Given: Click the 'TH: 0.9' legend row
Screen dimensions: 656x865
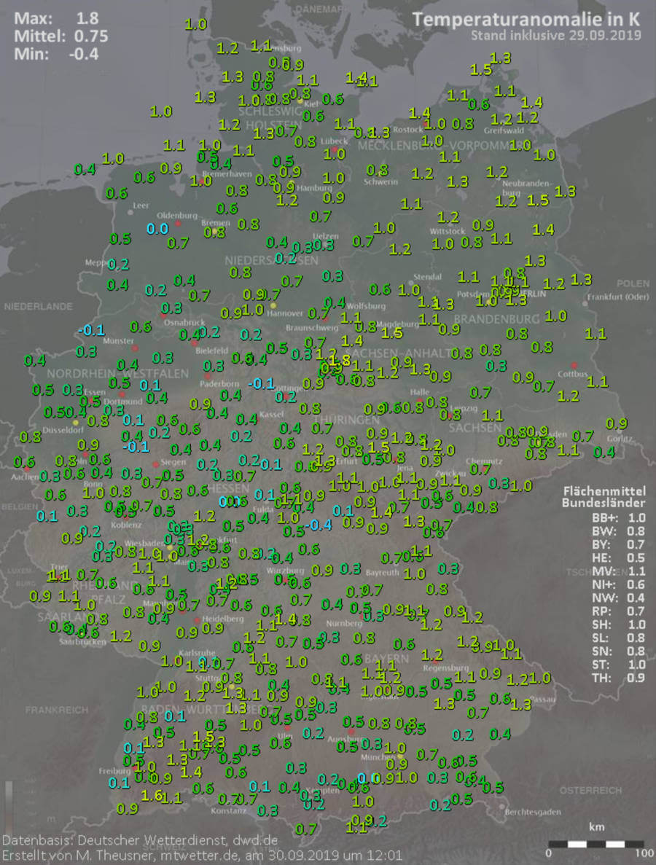Looking at the screenshot, I should (618, 678).
